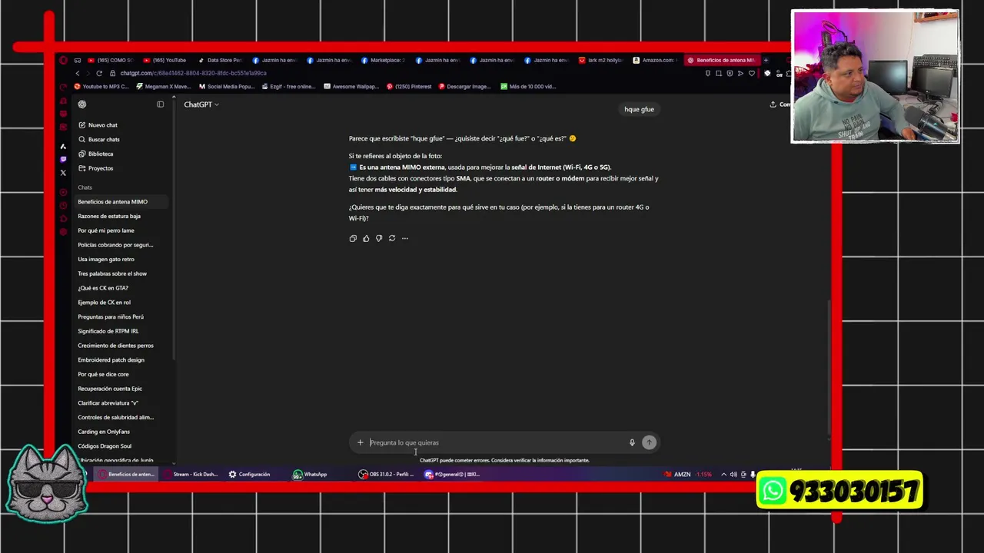Image resolution: width=984 pixels, height=553 pixels.
Task: Click the plus attach button in prompt
Action: (x=360, y=442)
